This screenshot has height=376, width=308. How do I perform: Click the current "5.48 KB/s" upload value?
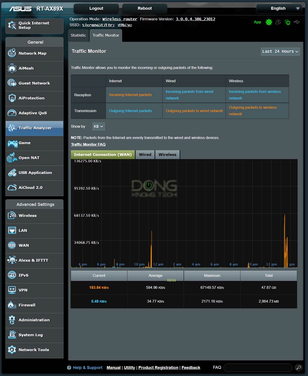(x=99, y=301)
